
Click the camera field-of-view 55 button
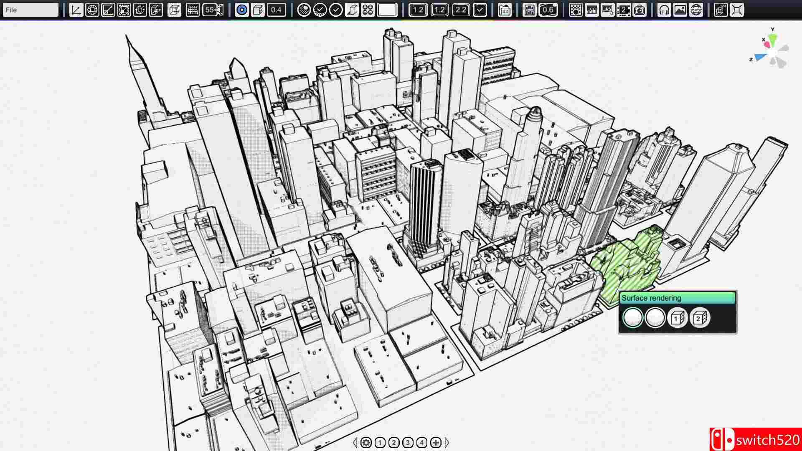pos(213,10)
